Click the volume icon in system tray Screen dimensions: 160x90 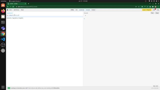coord(152,1)
